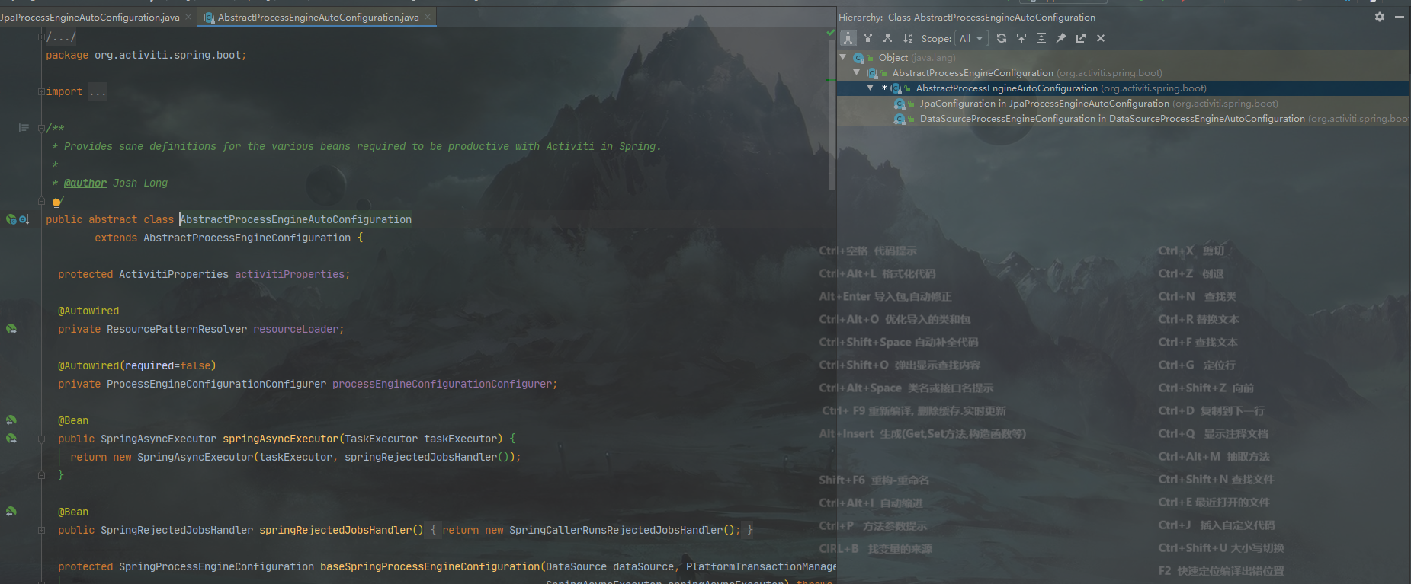Click Autoscroll to Source icon
Screen dimensions: 1411x584
pyautogui.click(x=1021, y=38)
